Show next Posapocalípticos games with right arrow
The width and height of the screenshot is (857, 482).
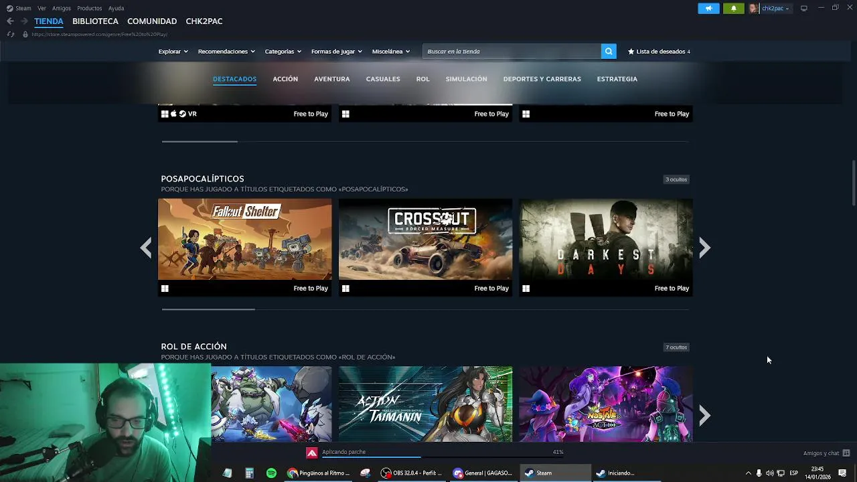[x=704, y=248]
